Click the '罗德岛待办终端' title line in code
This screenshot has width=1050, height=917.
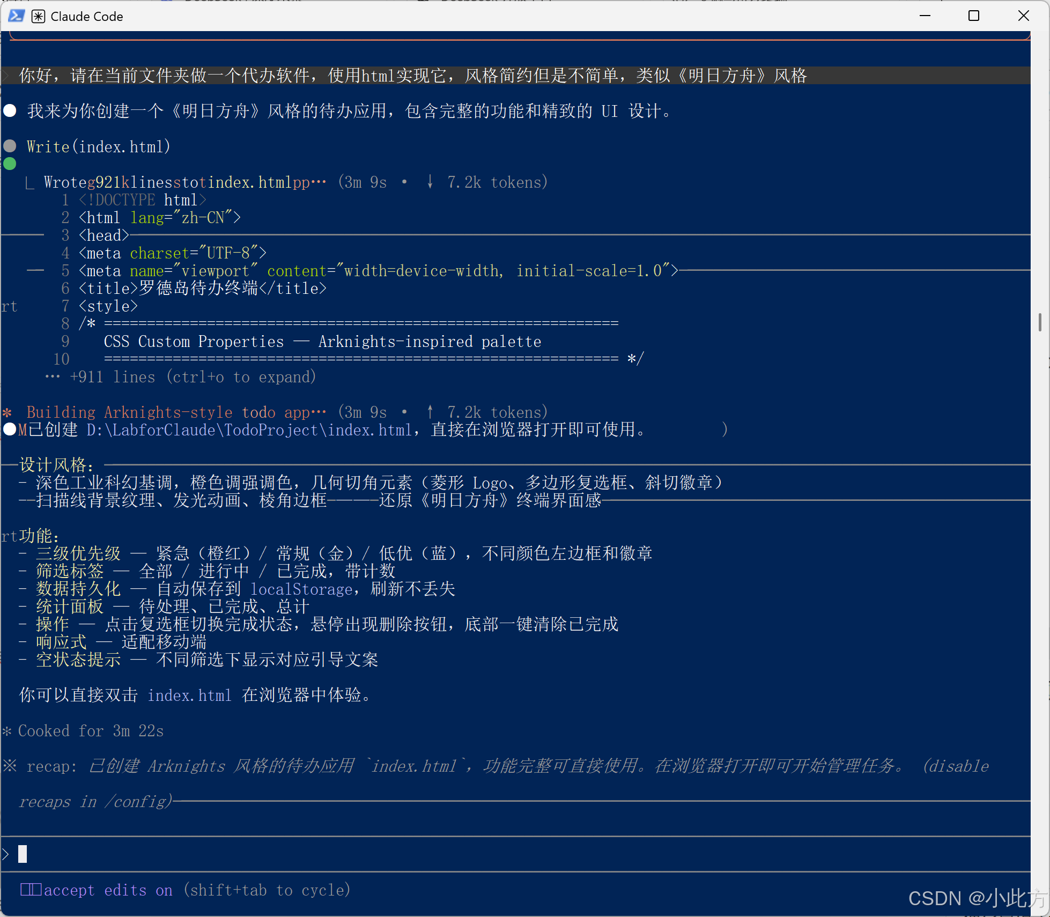click(203, 289)
